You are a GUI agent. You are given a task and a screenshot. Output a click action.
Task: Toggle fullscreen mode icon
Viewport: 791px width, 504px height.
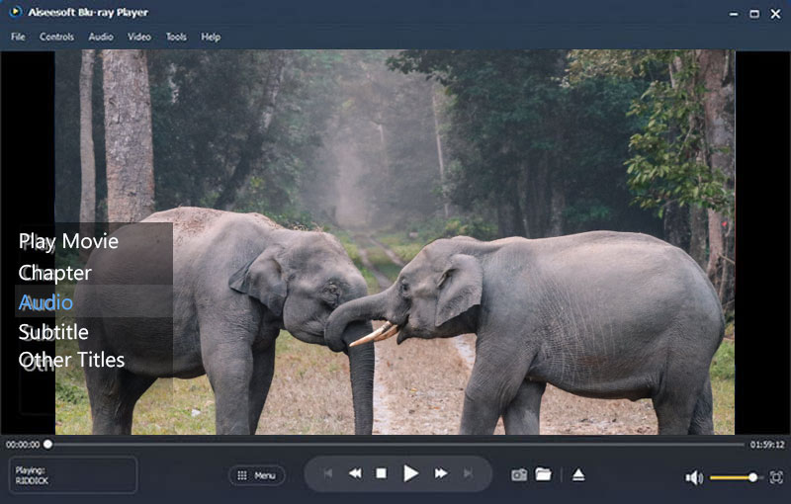pos(776,477)
